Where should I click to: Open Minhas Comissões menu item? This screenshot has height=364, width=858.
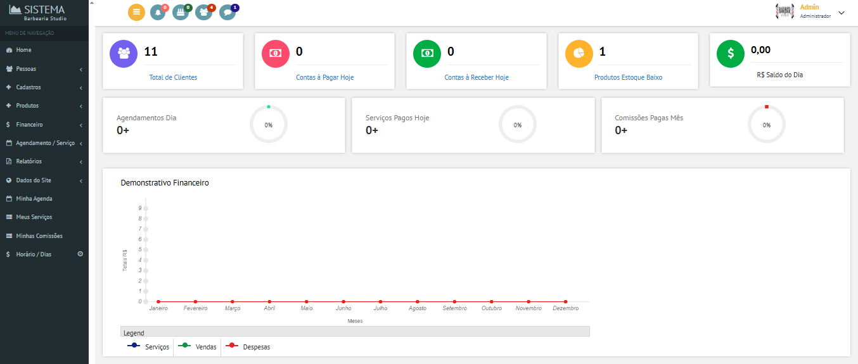39,236
